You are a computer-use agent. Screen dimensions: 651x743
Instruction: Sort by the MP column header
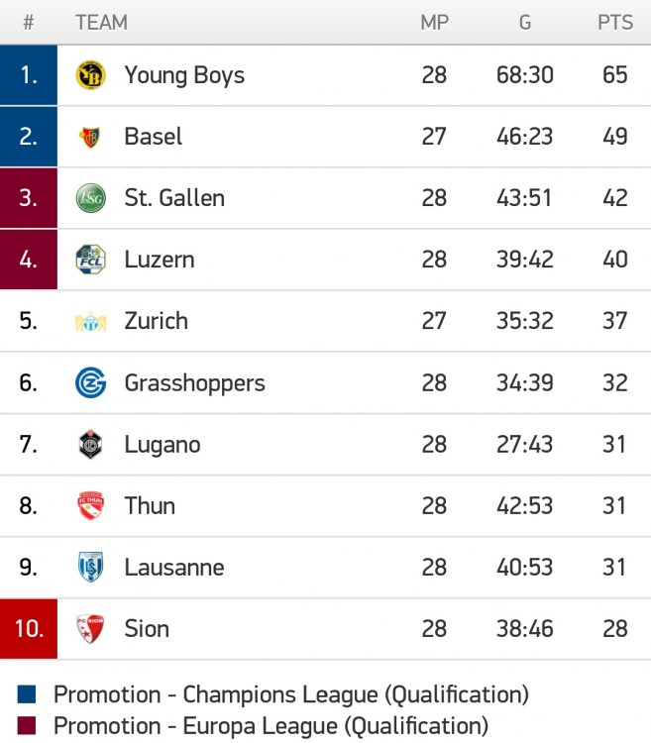[x=434, y=22]
